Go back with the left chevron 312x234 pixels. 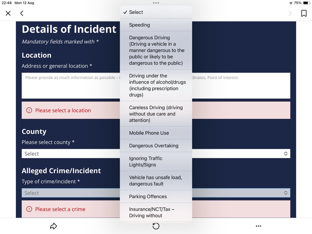[22, 13]
